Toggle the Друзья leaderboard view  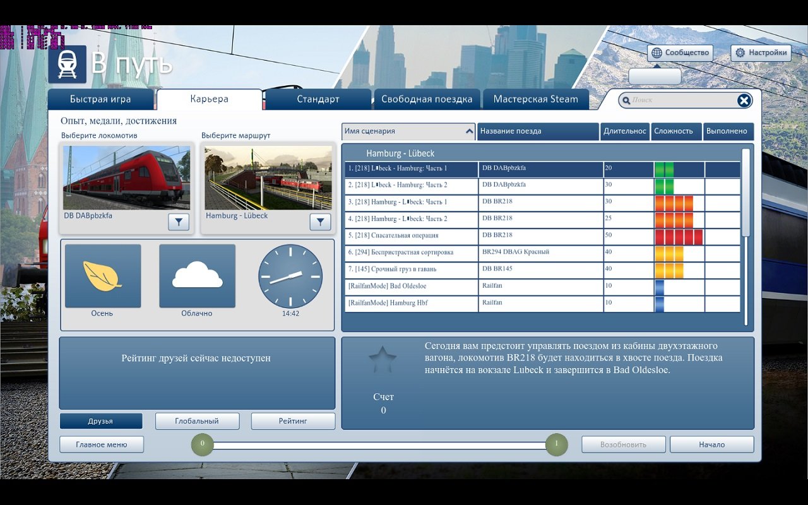tap(101, 421)
